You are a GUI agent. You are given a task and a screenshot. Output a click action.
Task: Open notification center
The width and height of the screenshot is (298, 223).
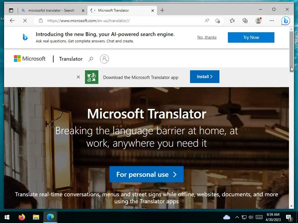pyautogui.click(x=289, y=217)
